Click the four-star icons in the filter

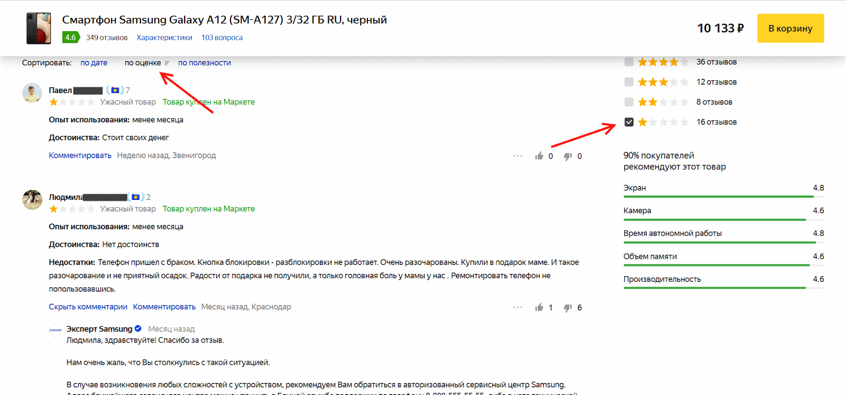[663, 62]
